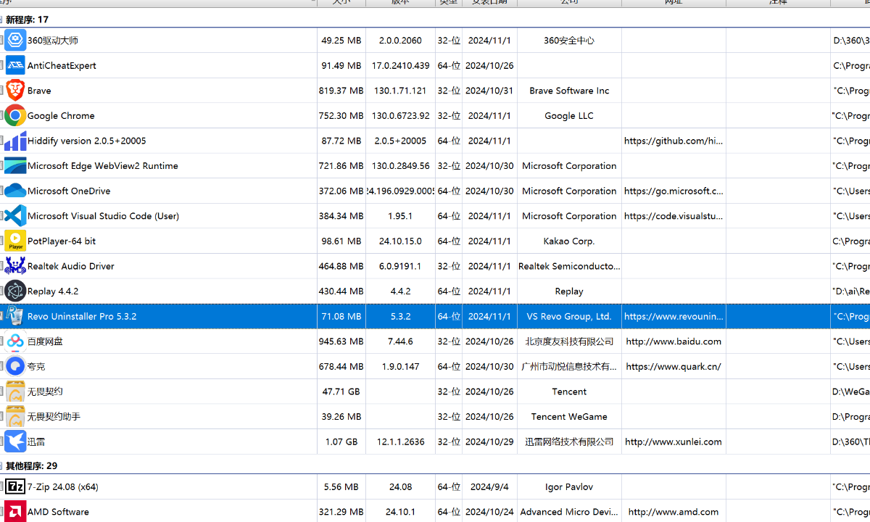Select the 819.37 MB size of Brave
Screen dimensions: 870x522
tap(341, 91)
